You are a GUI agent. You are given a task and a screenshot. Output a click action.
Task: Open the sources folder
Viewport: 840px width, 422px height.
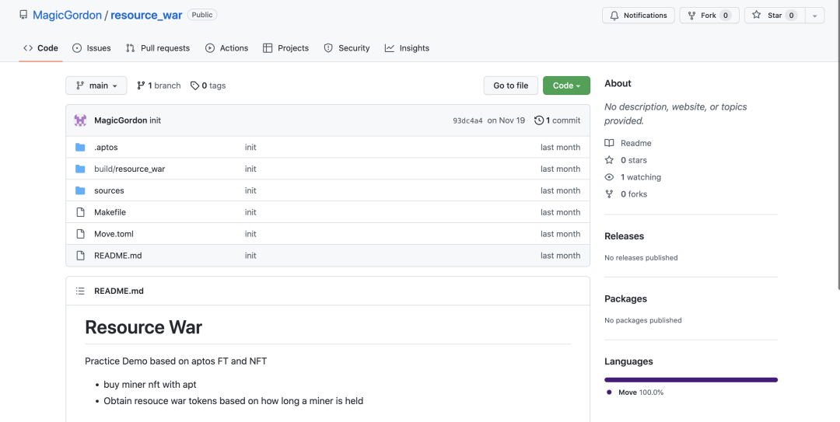pyautogui.click(x=109, y=190)
